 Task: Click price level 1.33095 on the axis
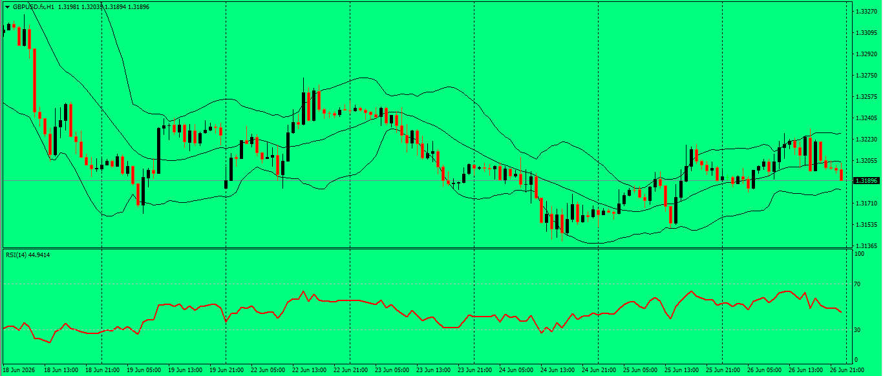(x=866, y=33)
